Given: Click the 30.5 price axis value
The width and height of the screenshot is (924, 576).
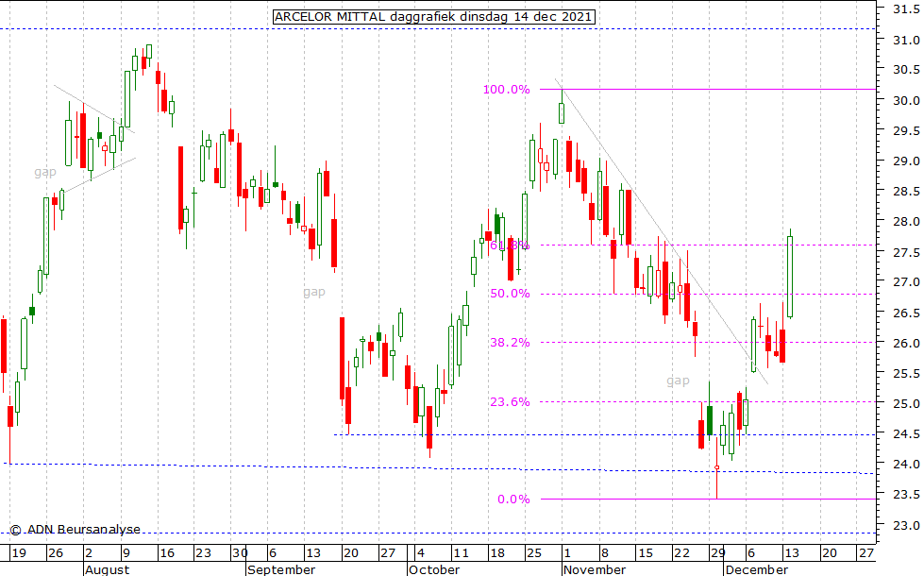Looking at the screenshot, I should tap(906, 70).
